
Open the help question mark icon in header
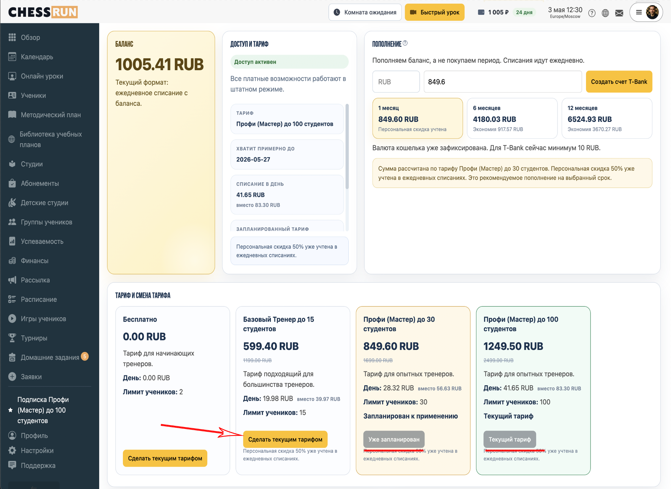click(592, 13)
